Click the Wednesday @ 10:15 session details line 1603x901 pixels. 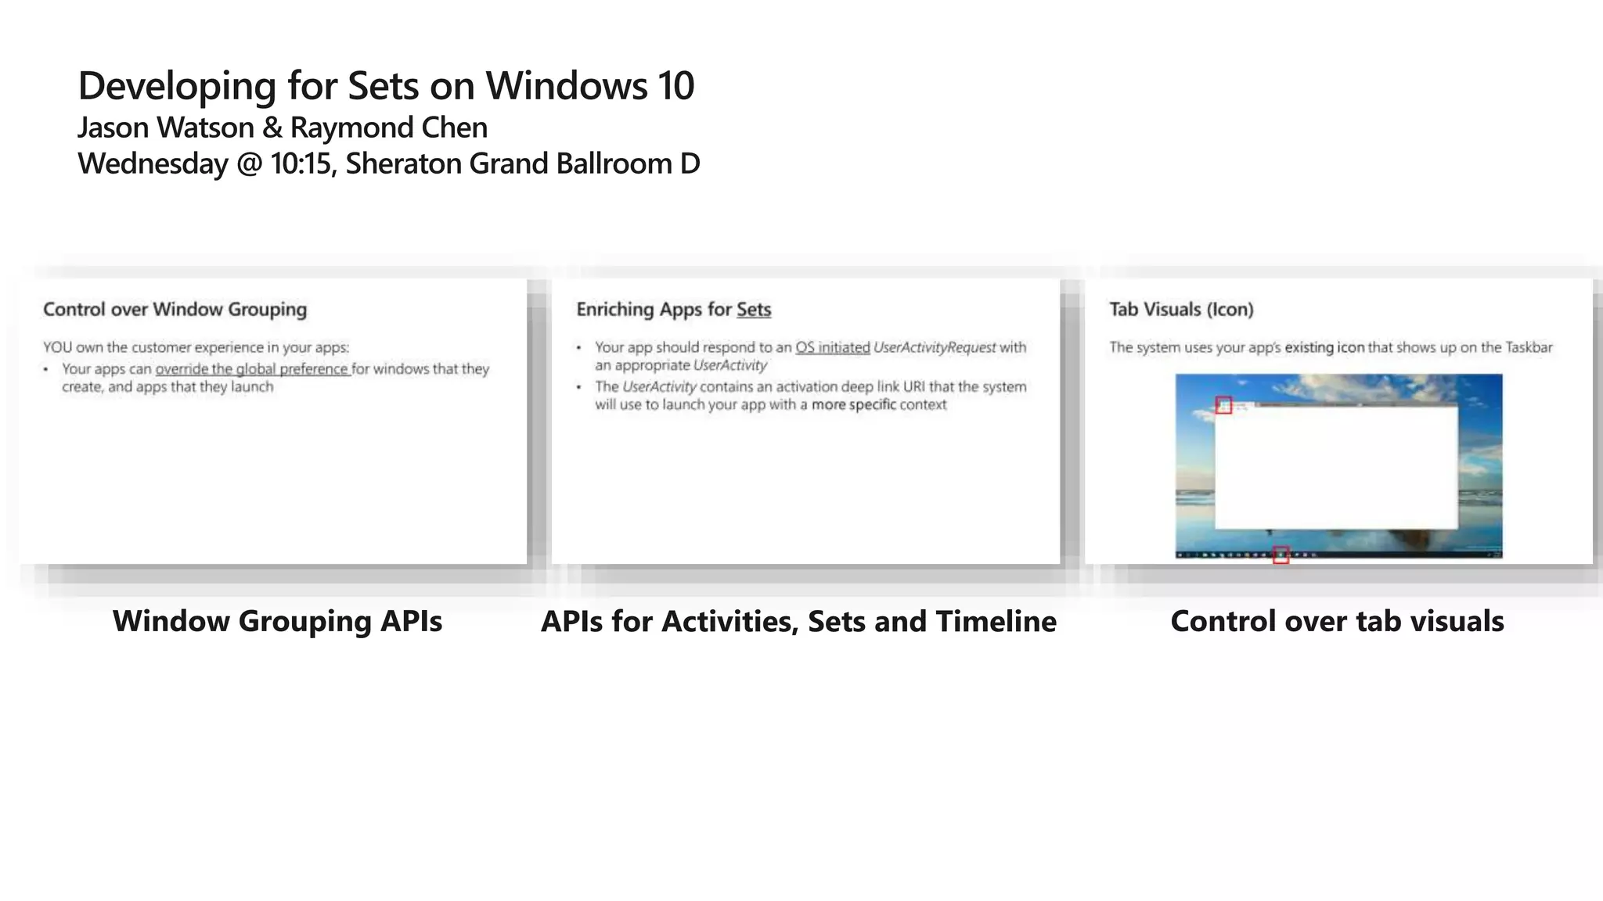[x=388, y=163]
